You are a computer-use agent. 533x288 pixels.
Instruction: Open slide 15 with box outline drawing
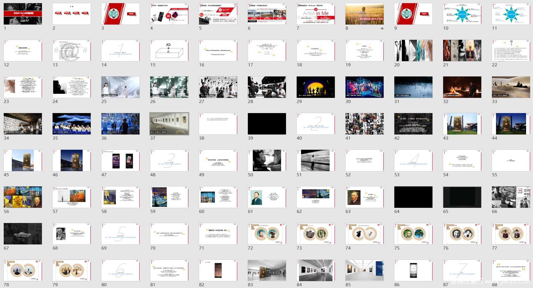169,51
